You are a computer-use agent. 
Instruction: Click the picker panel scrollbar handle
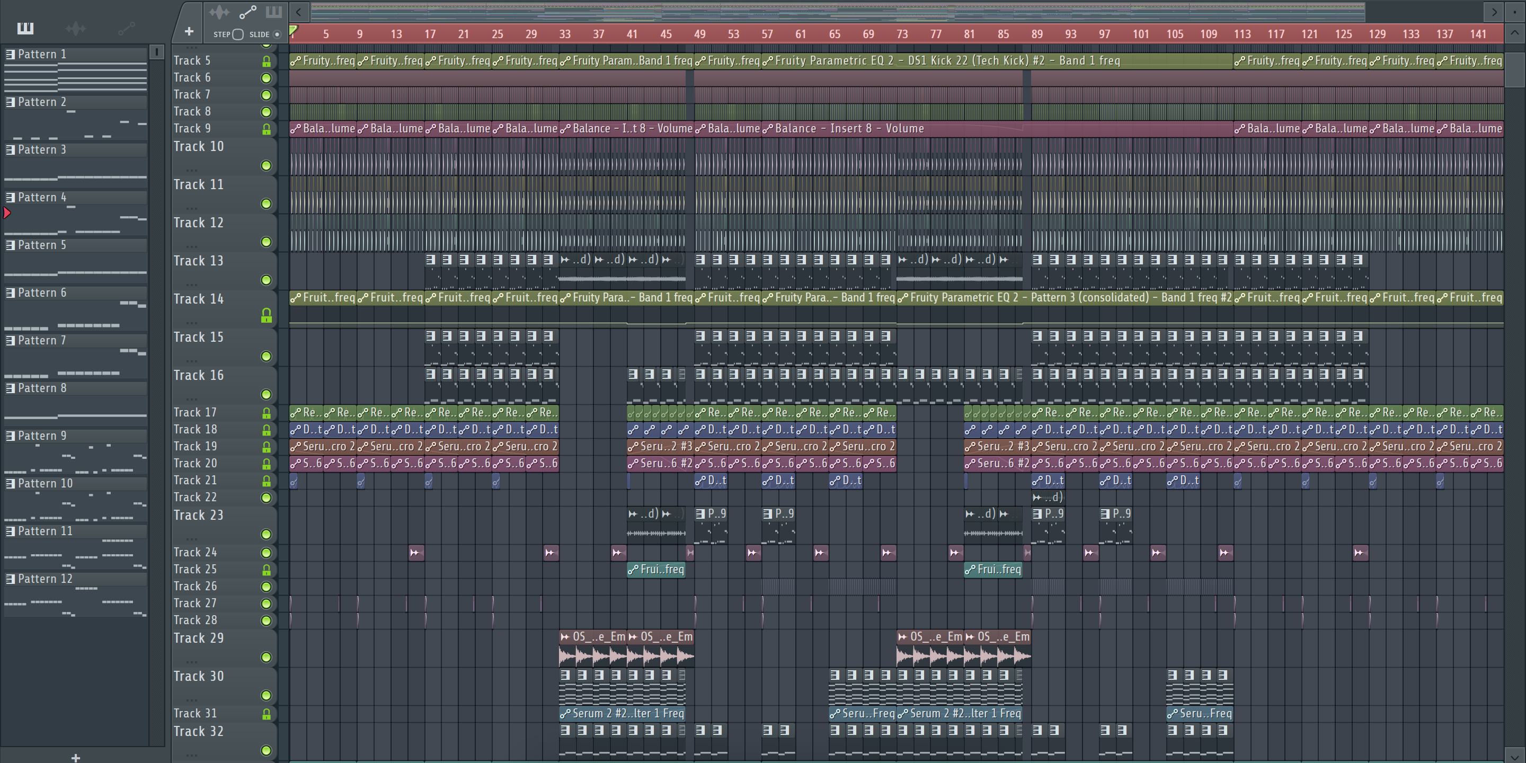click(156, 52)
